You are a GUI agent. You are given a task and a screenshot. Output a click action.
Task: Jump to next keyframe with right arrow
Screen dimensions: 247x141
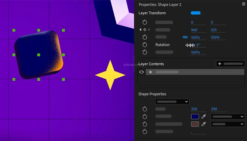click(149, 30)
